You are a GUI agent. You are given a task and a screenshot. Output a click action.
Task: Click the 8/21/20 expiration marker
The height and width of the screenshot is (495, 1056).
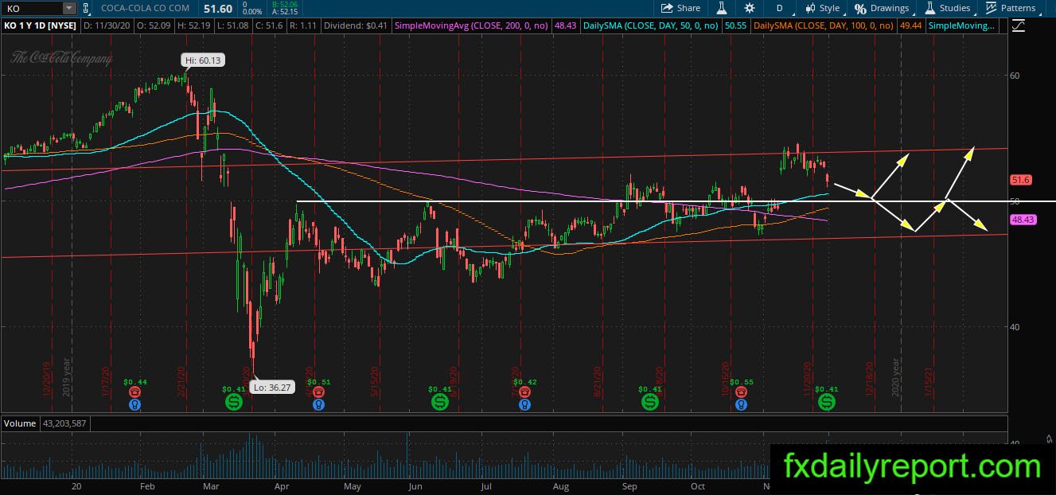(x=596, y=380)
